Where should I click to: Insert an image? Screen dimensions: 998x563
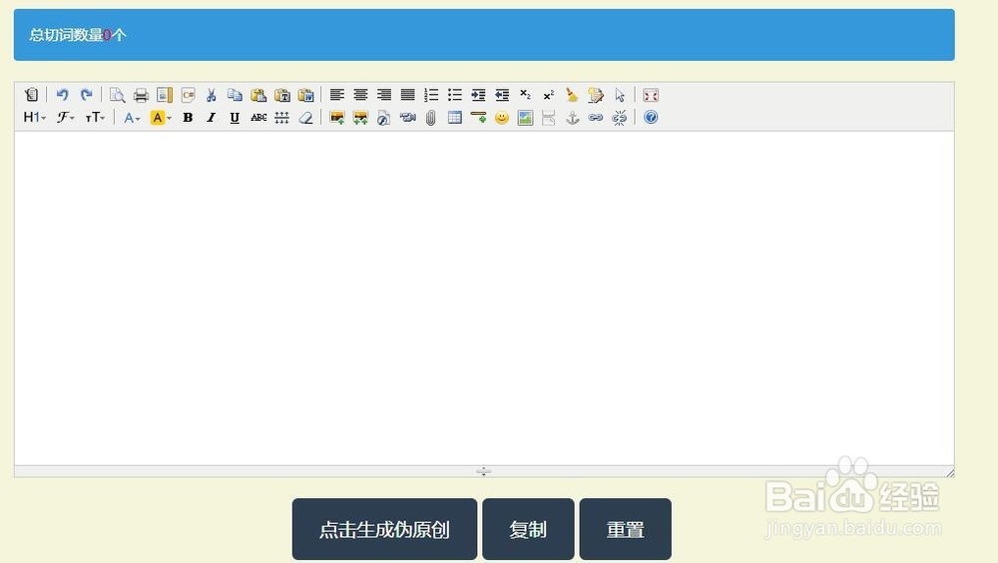coord(336,117)
